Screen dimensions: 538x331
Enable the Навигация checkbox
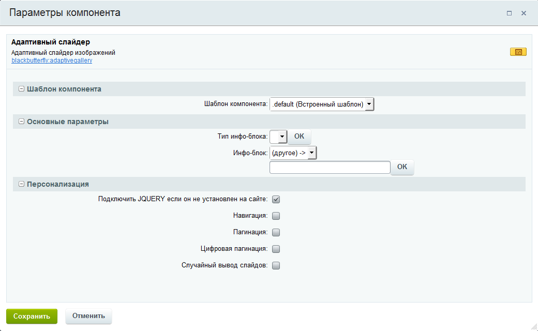pos(276,216)
